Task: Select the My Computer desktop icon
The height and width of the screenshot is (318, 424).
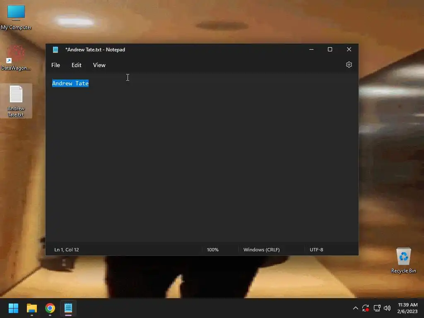Action: (16, 17)
